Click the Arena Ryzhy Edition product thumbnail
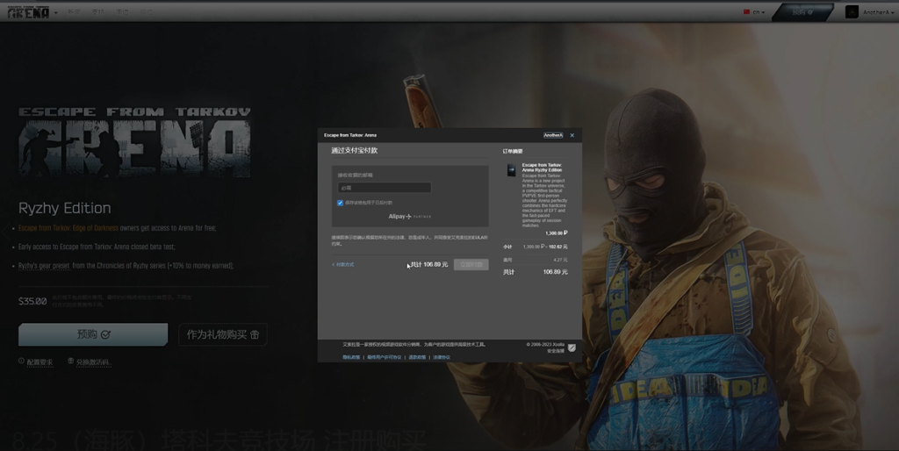The image size is (899, 451). [x=512, y=170]
